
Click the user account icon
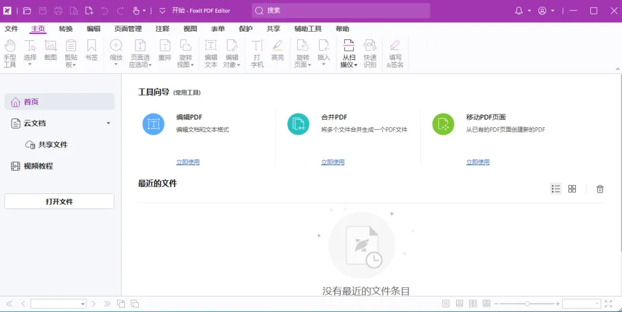542,11
